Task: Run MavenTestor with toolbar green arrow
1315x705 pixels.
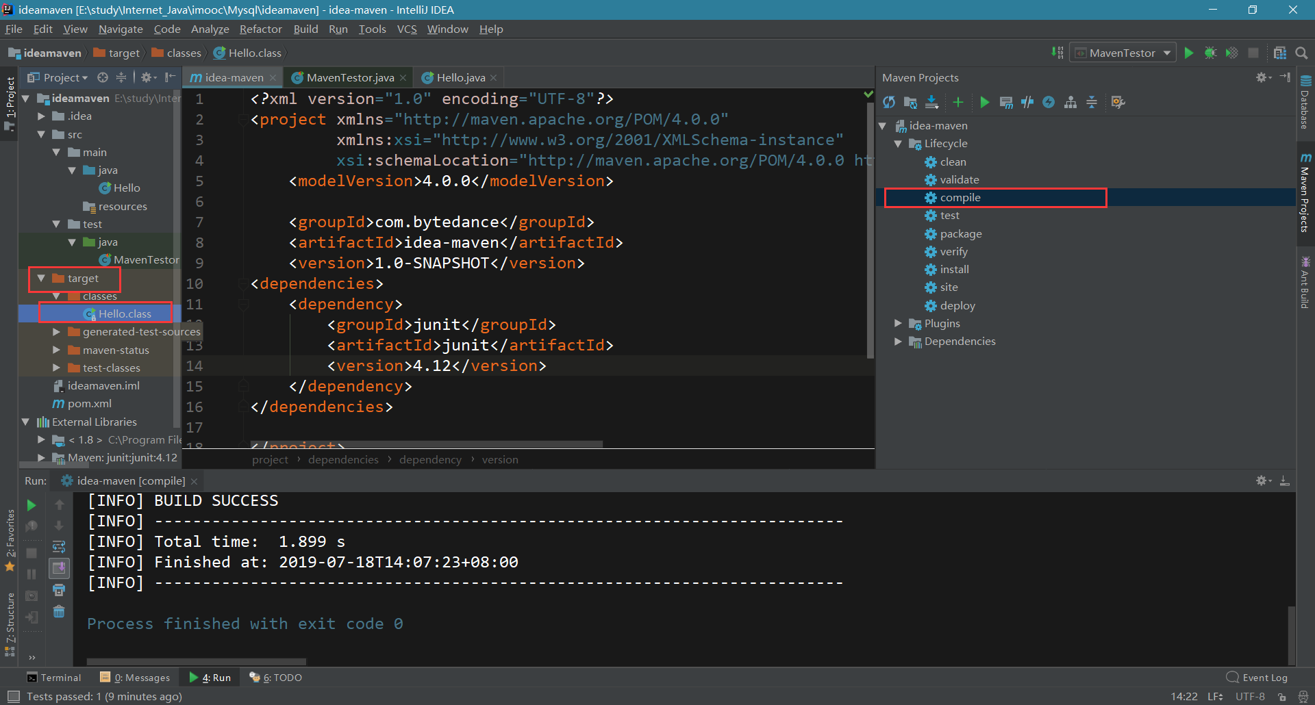Action: tap(1189, 53)
